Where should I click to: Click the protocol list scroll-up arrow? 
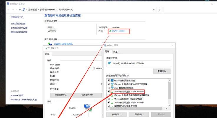point(170,81)
